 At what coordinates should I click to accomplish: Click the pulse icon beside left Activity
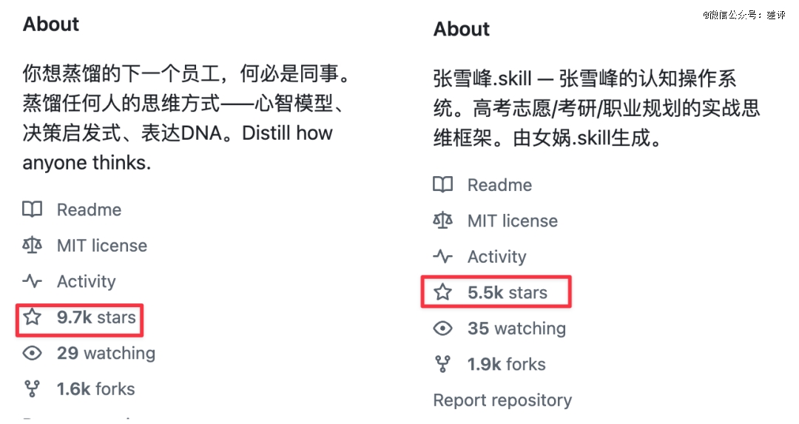coord(32,281)
